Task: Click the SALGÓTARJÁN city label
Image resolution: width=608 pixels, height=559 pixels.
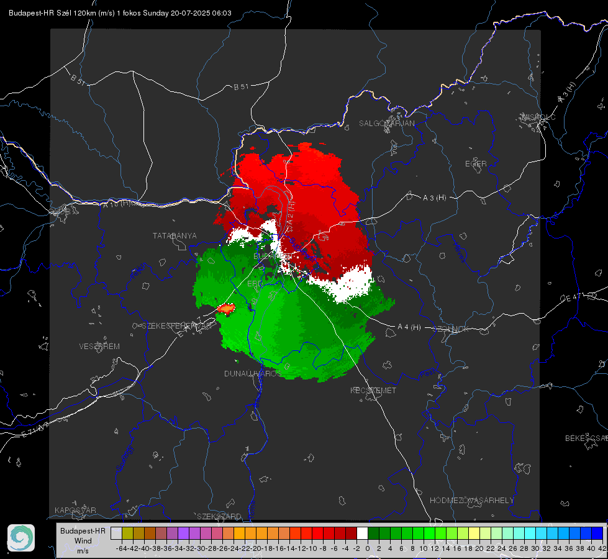Action: pos(386,124)
